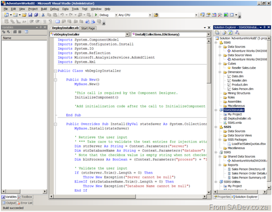Viewport: 272px width, 212px height.
Task: Click the Properties icon in the Solution Explorer toolbar
Action: click(217, 33)
